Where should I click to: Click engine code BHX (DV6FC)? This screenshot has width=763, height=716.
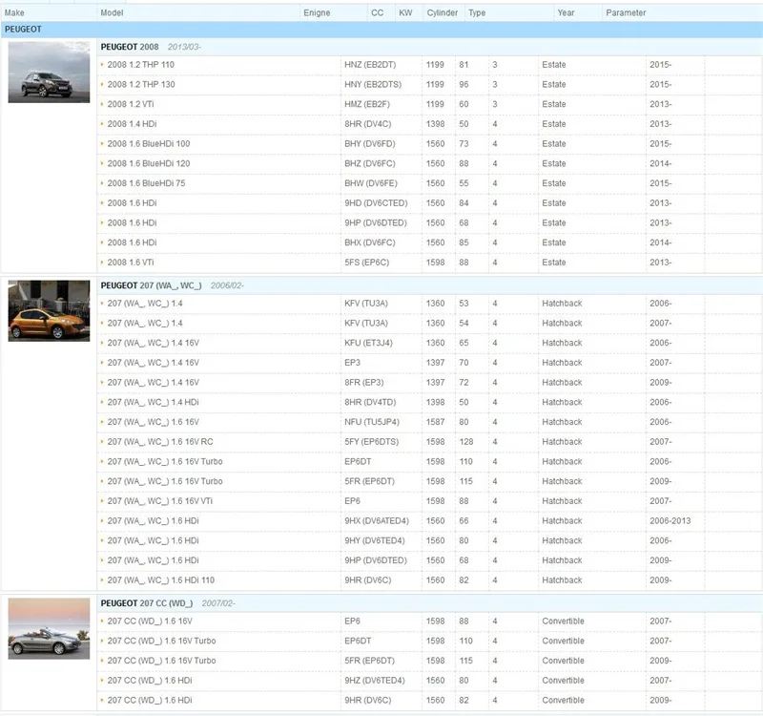[x=370, y=242]
